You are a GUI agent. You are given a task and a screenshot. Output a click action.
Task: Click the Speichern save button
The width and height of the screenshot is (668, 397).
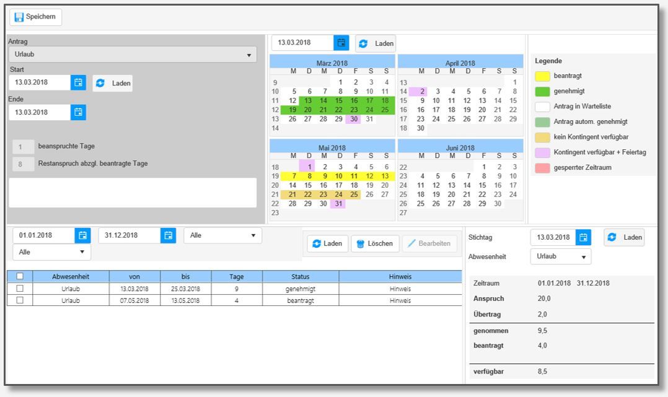pyautogui.click(x=36, y=17)
